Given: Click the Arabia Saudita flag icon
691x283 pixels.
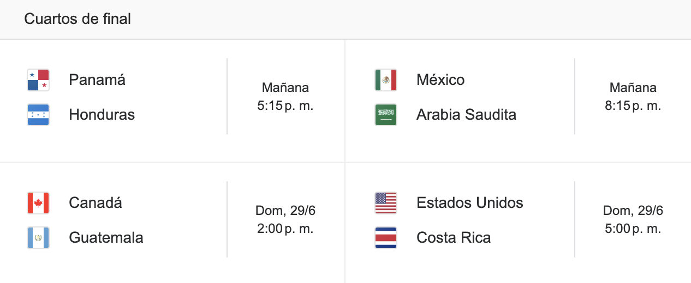Looking at the screenshot, I should coord(386,115).
